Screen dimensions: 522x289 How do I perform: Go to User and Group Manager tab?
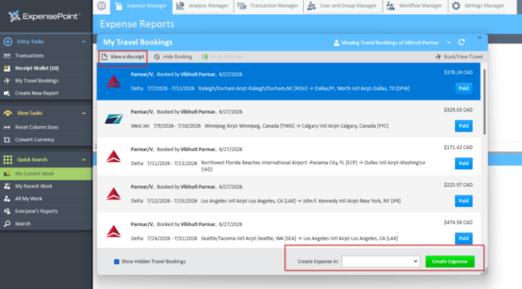[x=342, y=6]
